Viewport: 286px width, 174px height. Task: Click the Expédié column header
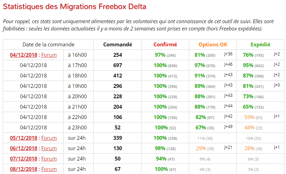260,45
